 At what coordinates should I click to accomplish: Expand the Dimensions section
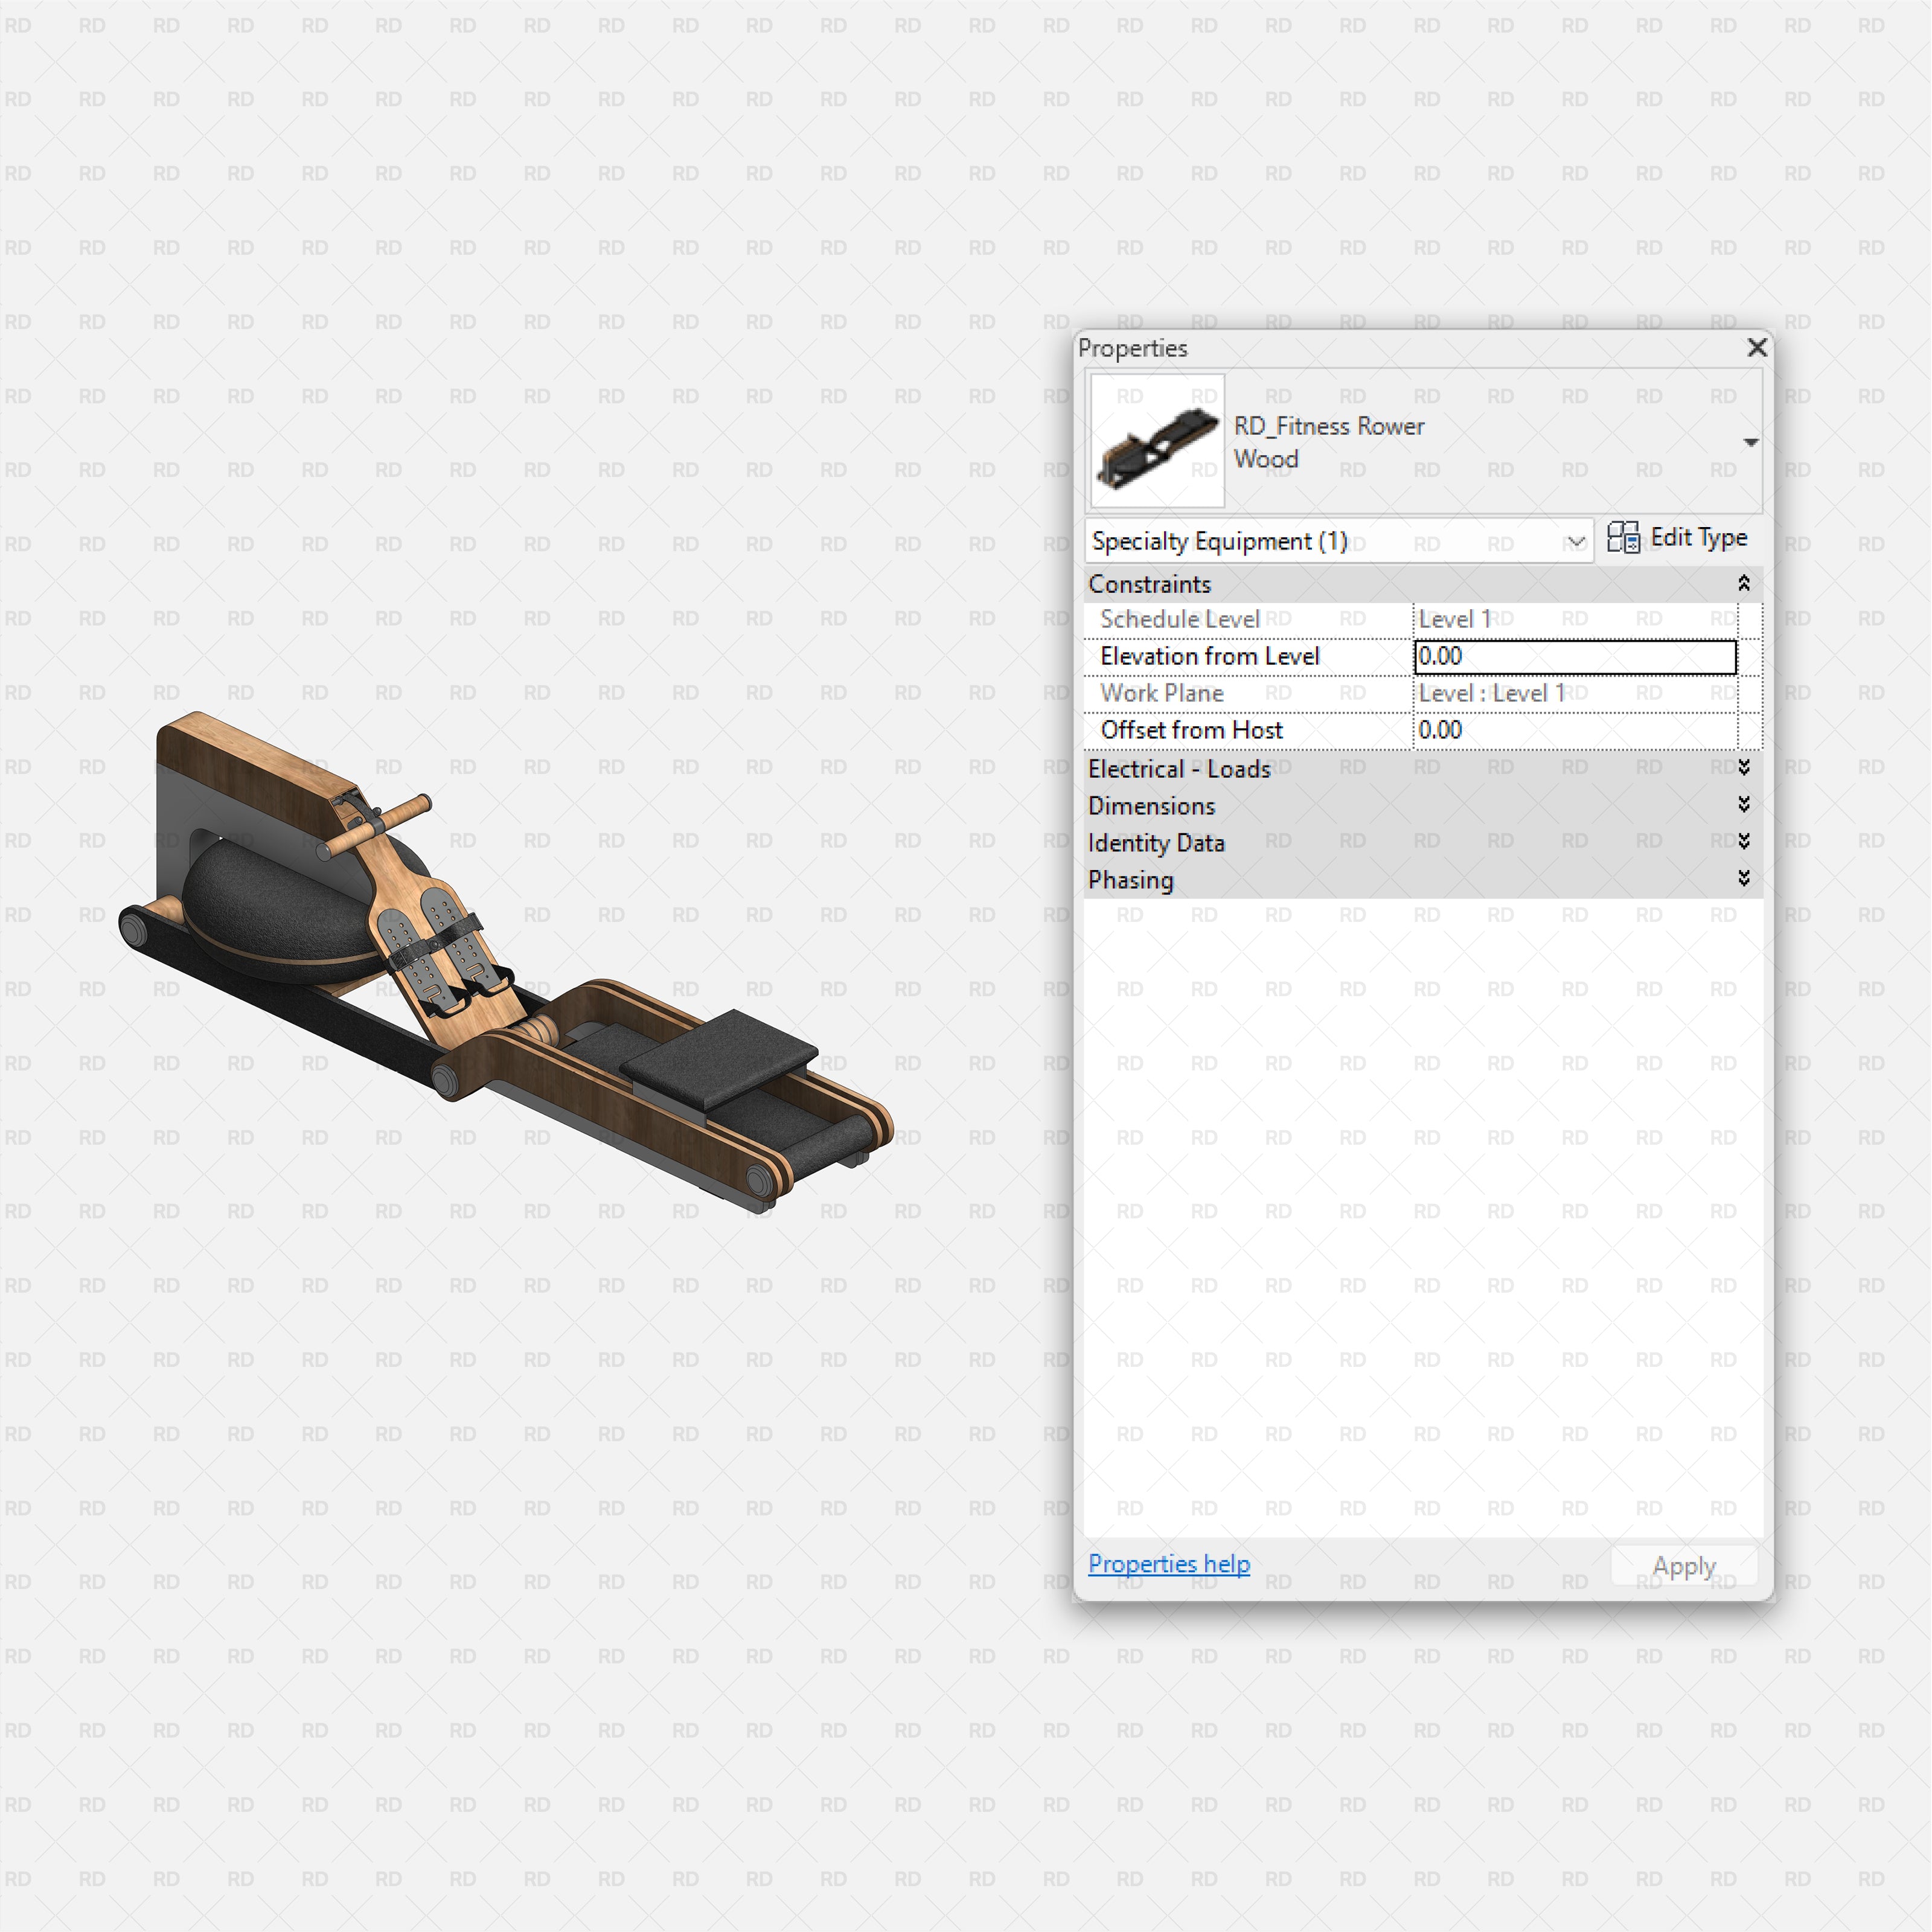click(1744, 805)
